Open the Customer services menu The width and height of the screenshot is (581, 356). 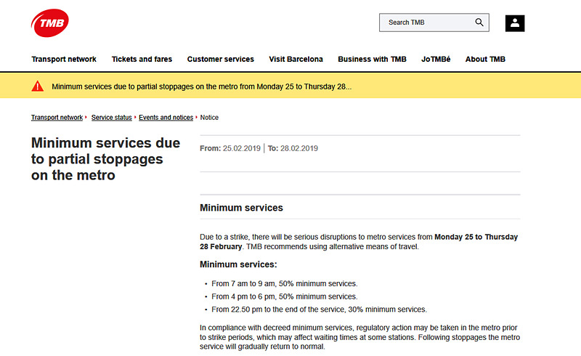[x=221, y=59]
